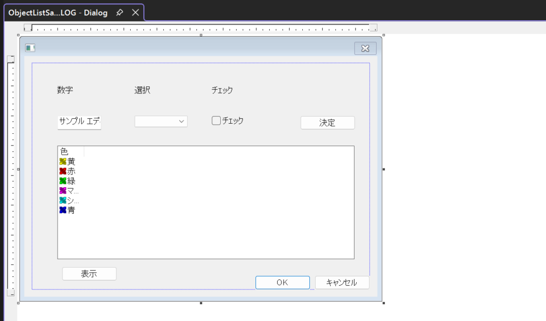Click the blue 青 list item icon
The height and width of the screenshot is (321, 546).
[63, 210]
